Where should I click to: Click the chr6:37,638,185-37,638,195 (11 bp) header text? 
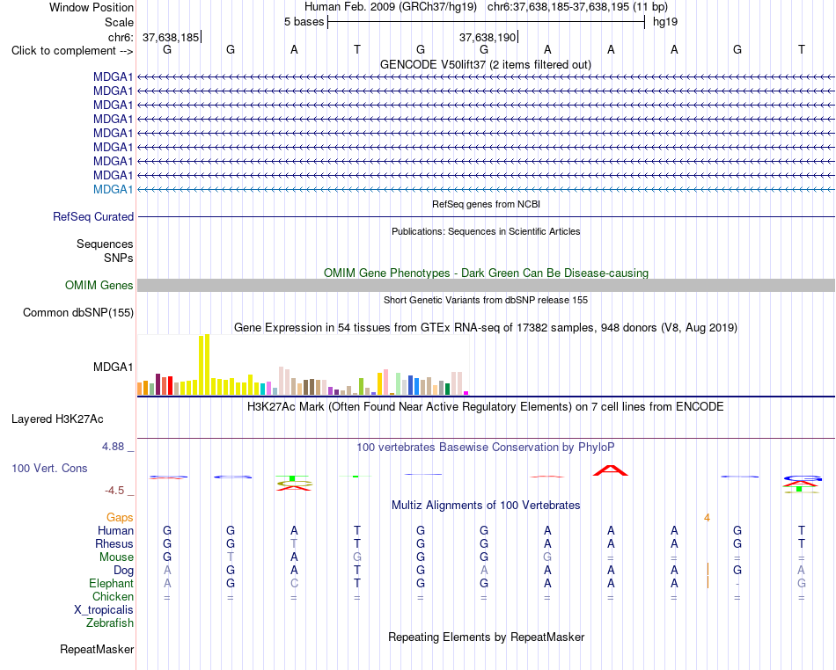click(577, 7)
